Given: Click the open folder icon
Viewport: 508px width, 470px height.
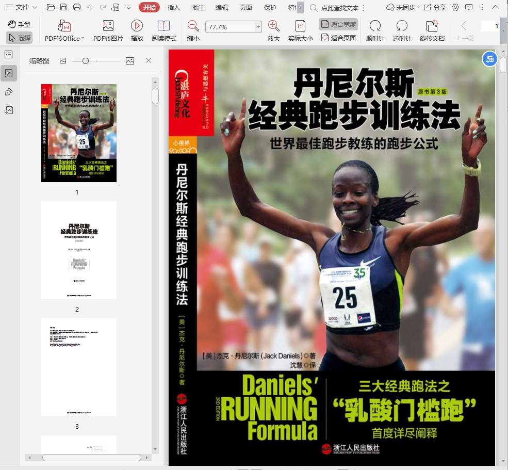Looking at the screenshot, I should 51,7.
